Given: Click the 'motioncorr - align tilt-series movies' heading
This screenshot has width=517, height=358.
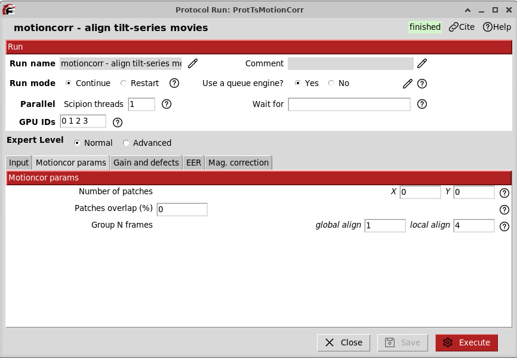Looking at the screenshot, I should tap(111, 27).
